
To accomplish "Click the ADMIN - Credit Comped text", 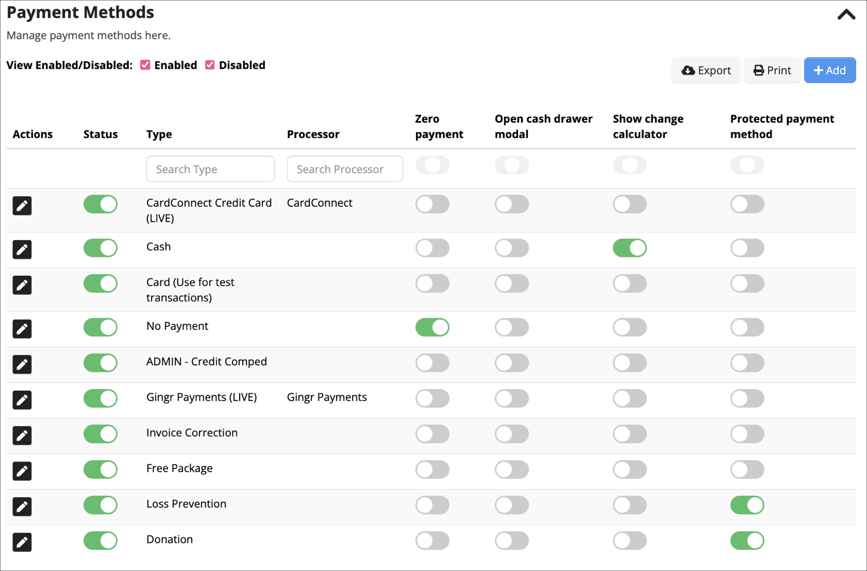I will (x=206, y=361).
